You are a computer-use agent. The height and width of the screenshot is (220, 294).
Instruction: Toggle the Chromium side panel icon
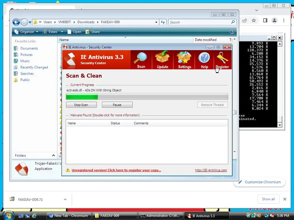click(265, 20)
